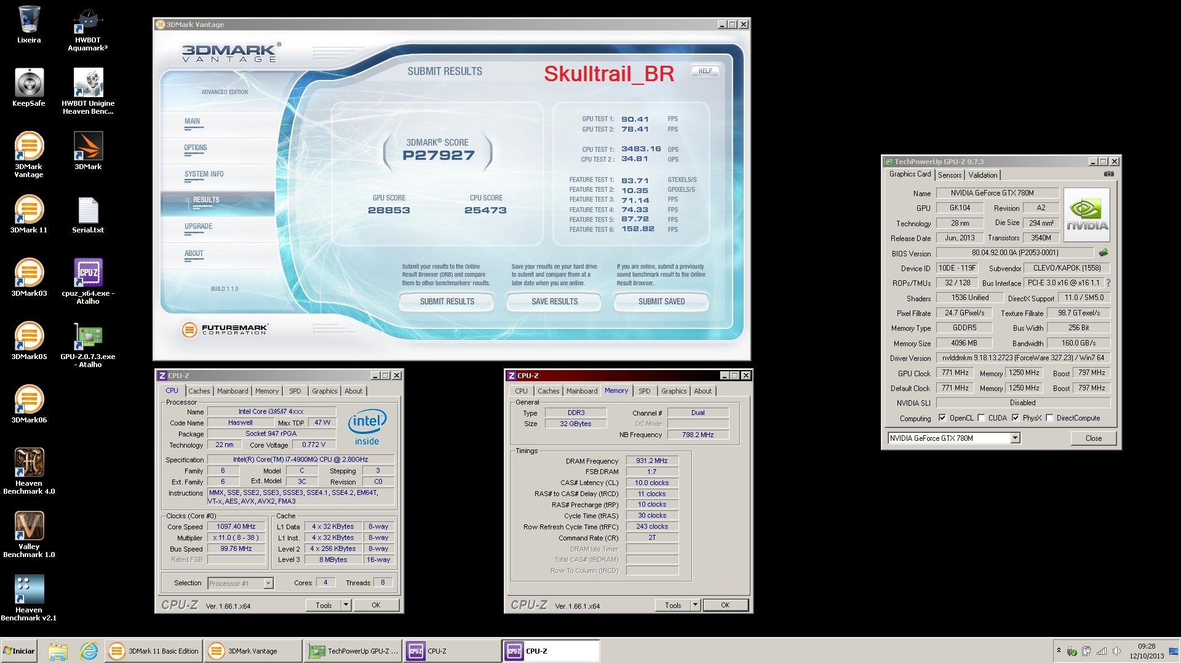The width and height of the screenshot is (1181, 664).
Task: Open Internet Explorer from the taskbar
Action: (x=89, y=651)
